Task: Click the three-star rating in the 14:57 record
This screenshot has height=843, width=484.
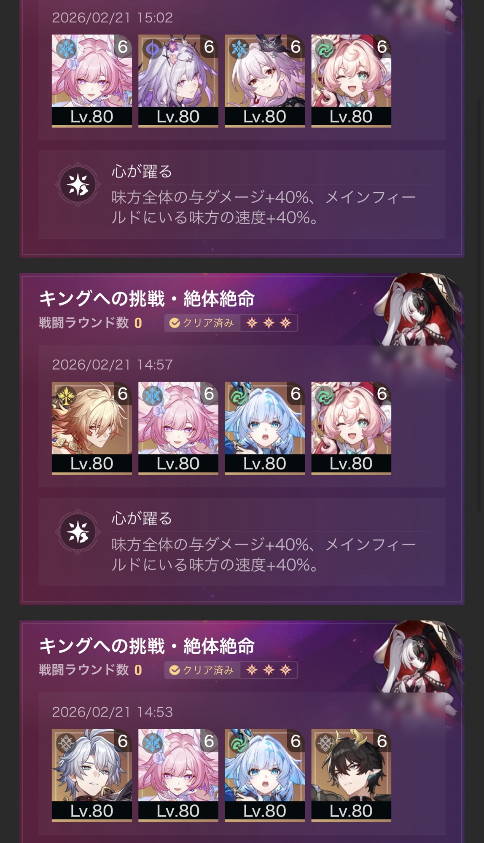Action: pyautogui.click(x=269, y=323)
